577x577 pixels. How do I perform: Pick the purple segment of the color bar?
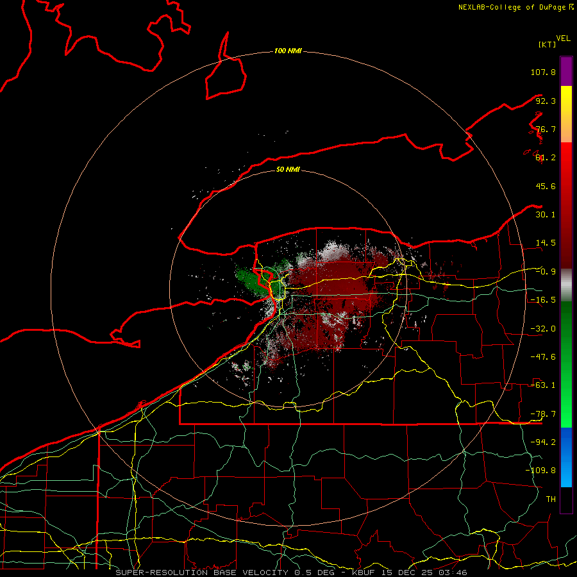click(x=566, y=71)
